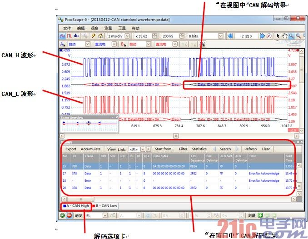
Task: Click Start from... button
Action: click(164, 149)
